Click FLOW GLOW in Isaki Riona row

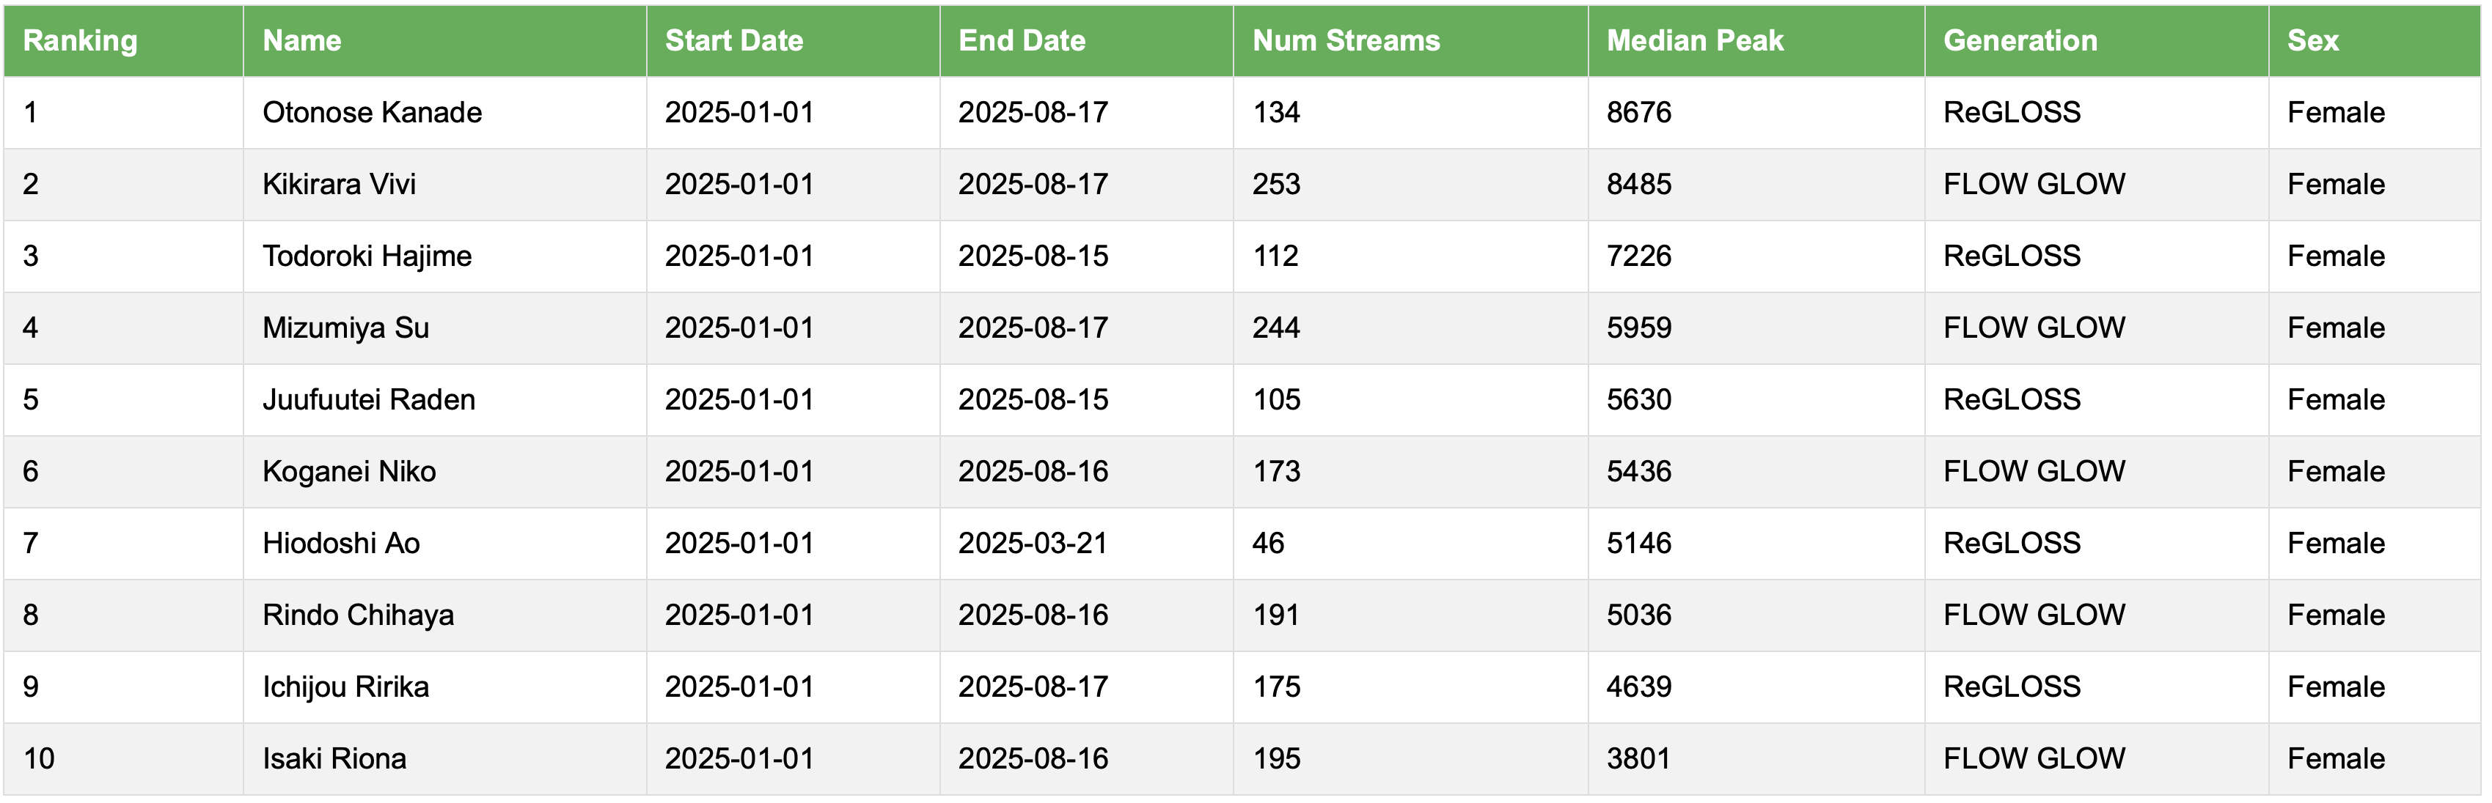(2034, 758)
